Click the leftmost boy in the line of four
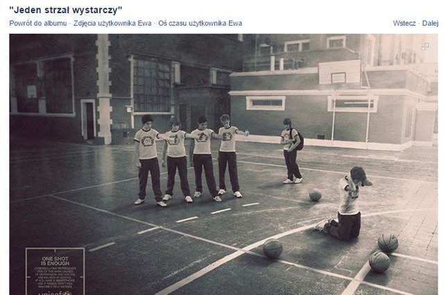This screenshot has width=444, height=295. [x=148, y=160]
